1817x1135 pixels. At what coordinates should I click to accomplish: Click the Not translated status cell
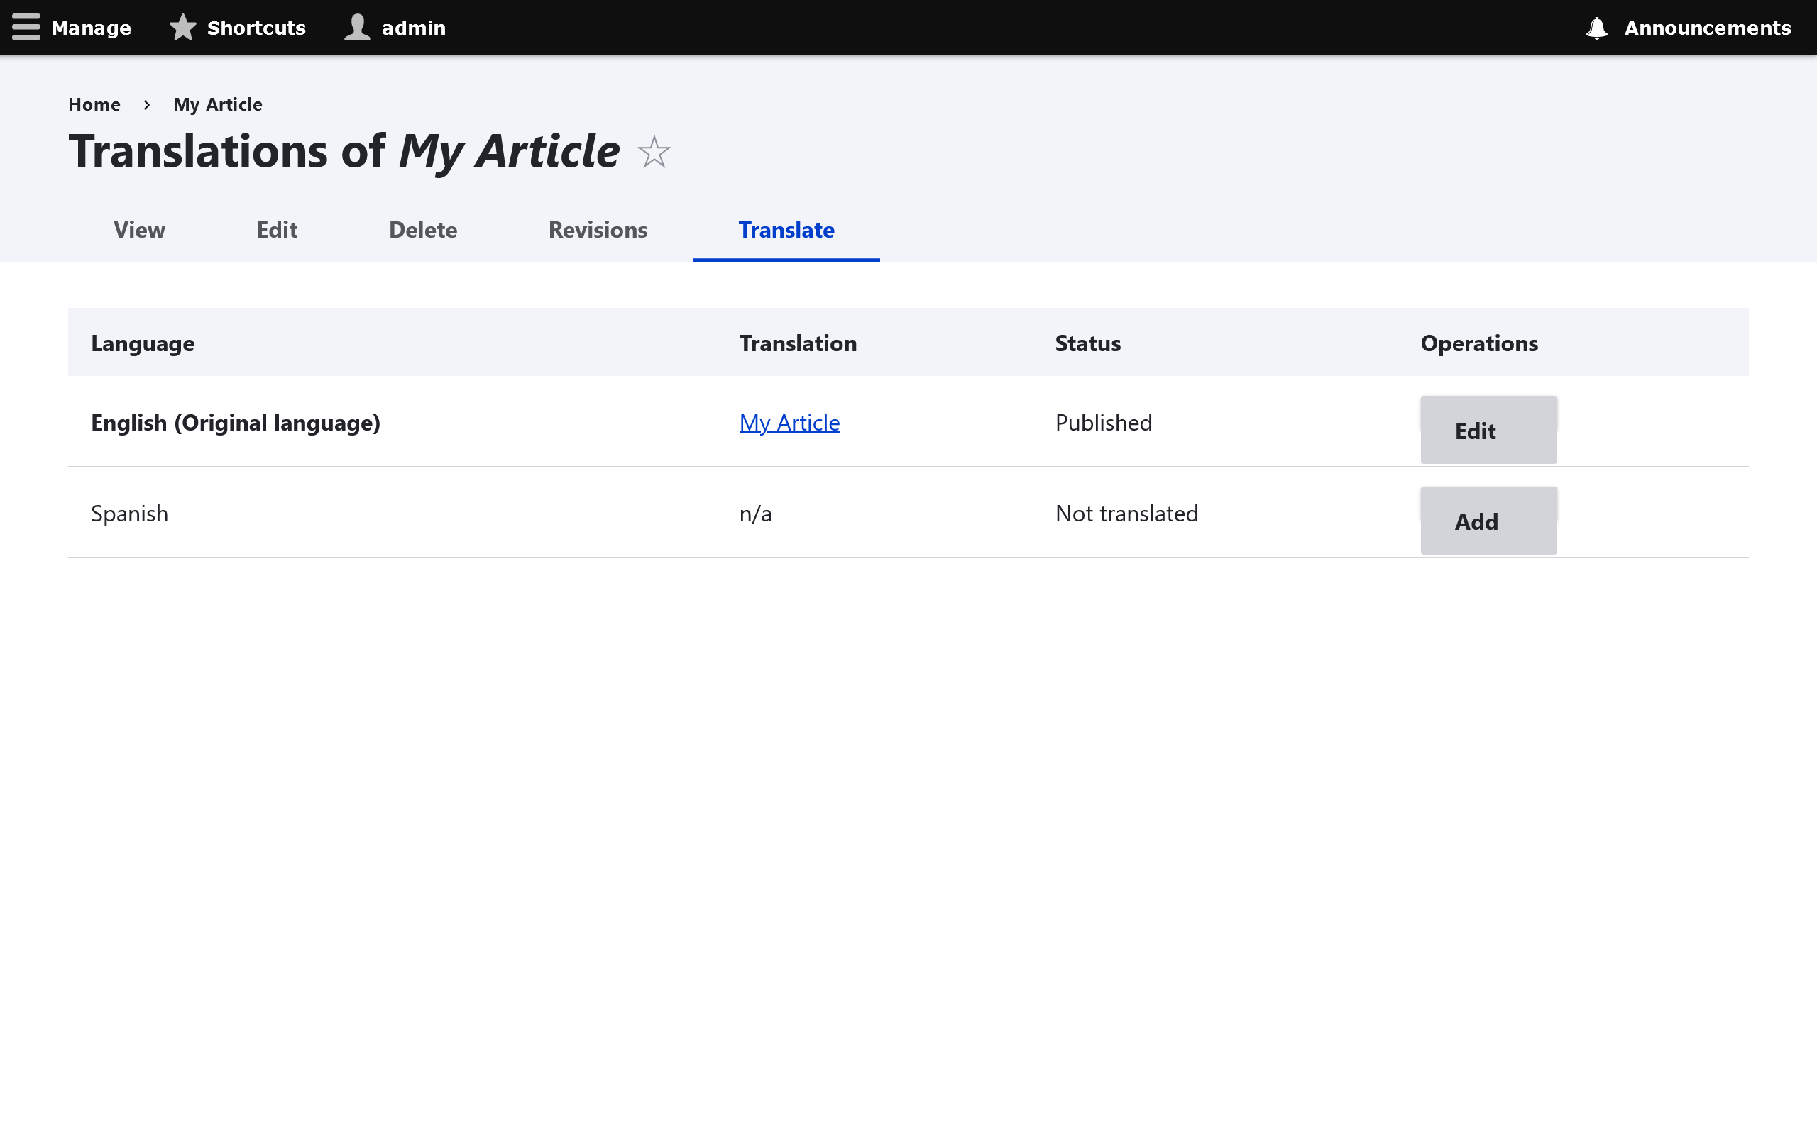point(1126,514)
